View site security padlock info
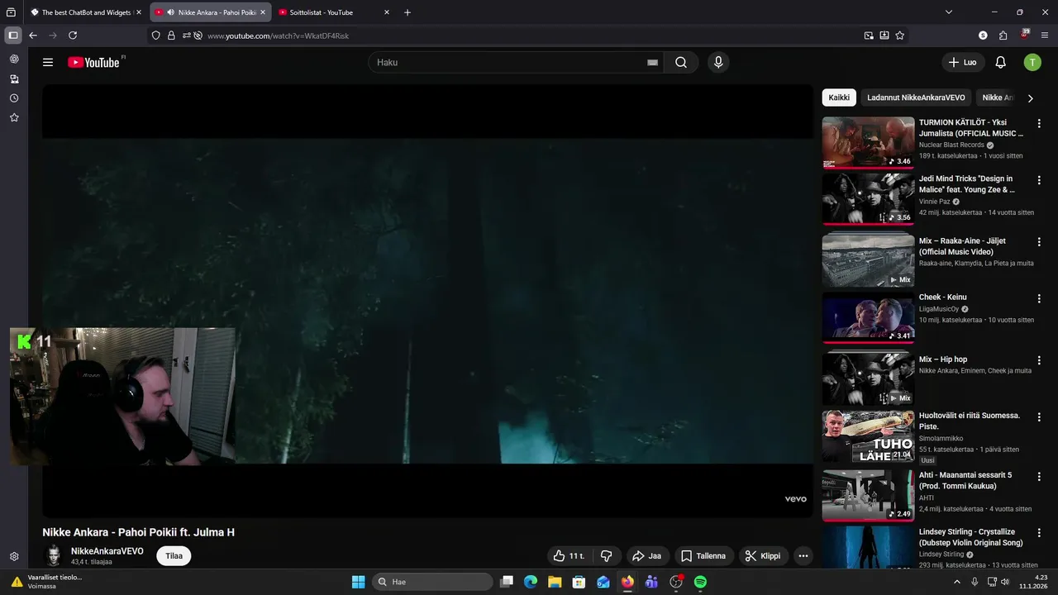1058x595 pixels. click(171, 36)
